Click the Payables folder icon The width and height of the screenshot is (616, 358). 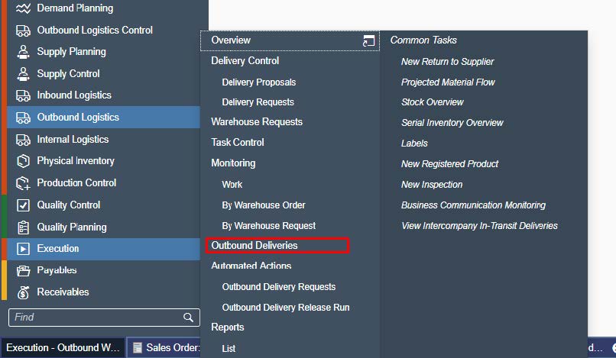pyautogui.click(x=23, y=270)
